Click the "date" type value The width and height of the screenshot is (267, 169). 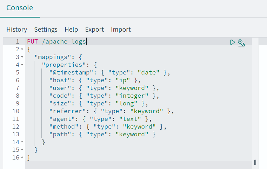pos(148,72)
